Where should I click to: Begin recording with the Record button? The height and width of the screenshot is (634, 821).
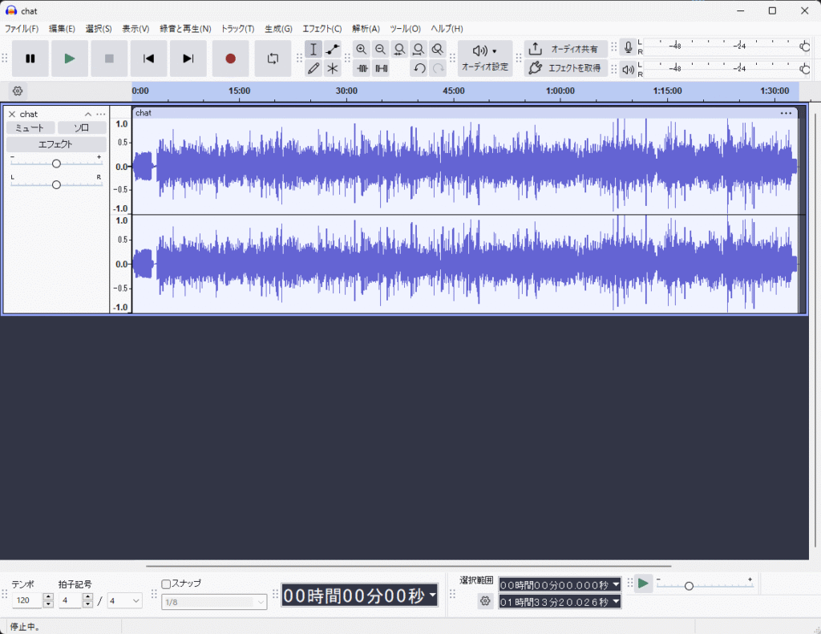tap(230, 59)
